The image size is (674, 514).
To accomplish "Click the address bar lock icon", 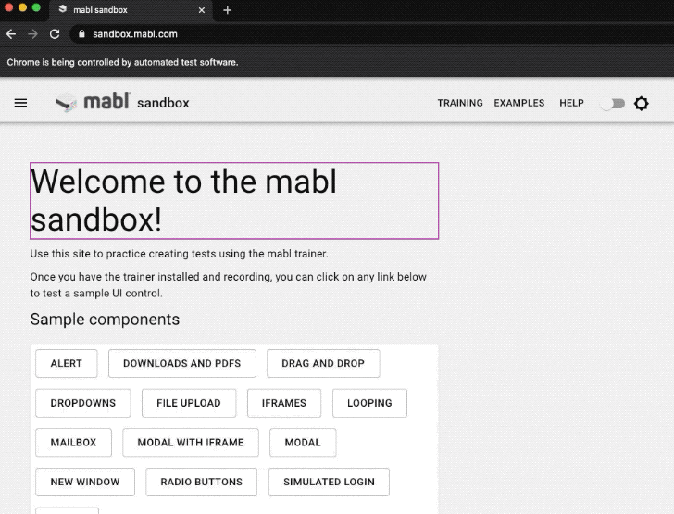I will click(x=81, y=34).
